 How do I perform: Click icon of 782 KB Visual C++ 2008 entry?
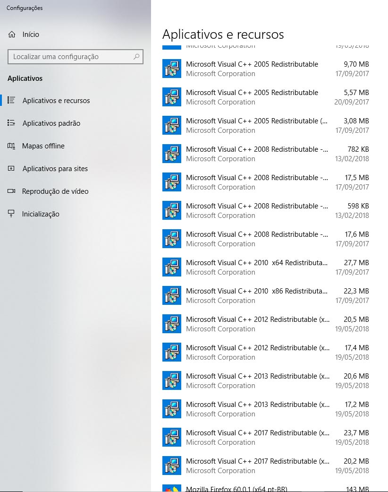[172, 154]
